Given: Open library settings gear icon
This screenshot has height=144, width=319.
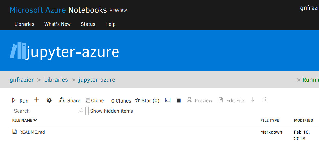Looking at the screenshot, I should (x=49, y=100).
